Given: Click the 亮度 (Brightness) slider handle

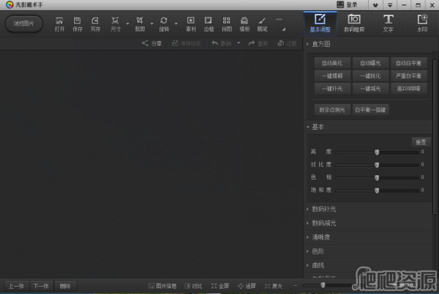Looking at the screenshot, I should (377, 152).
